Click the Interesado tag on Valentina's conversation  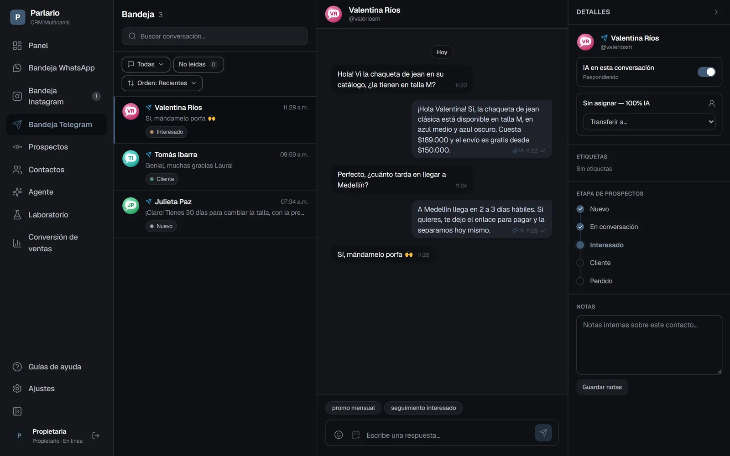tap(167, 132)
